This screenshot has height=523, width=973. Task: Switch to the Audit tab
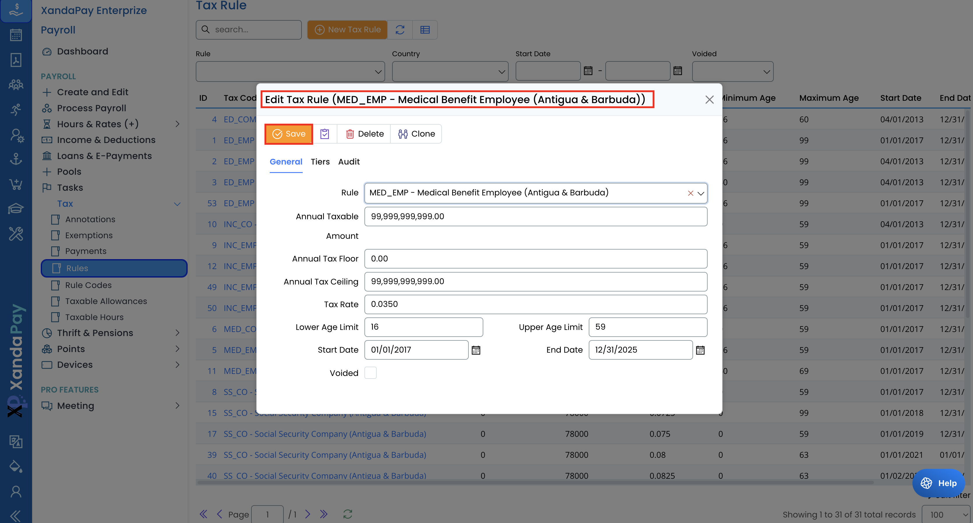(349, 162)
